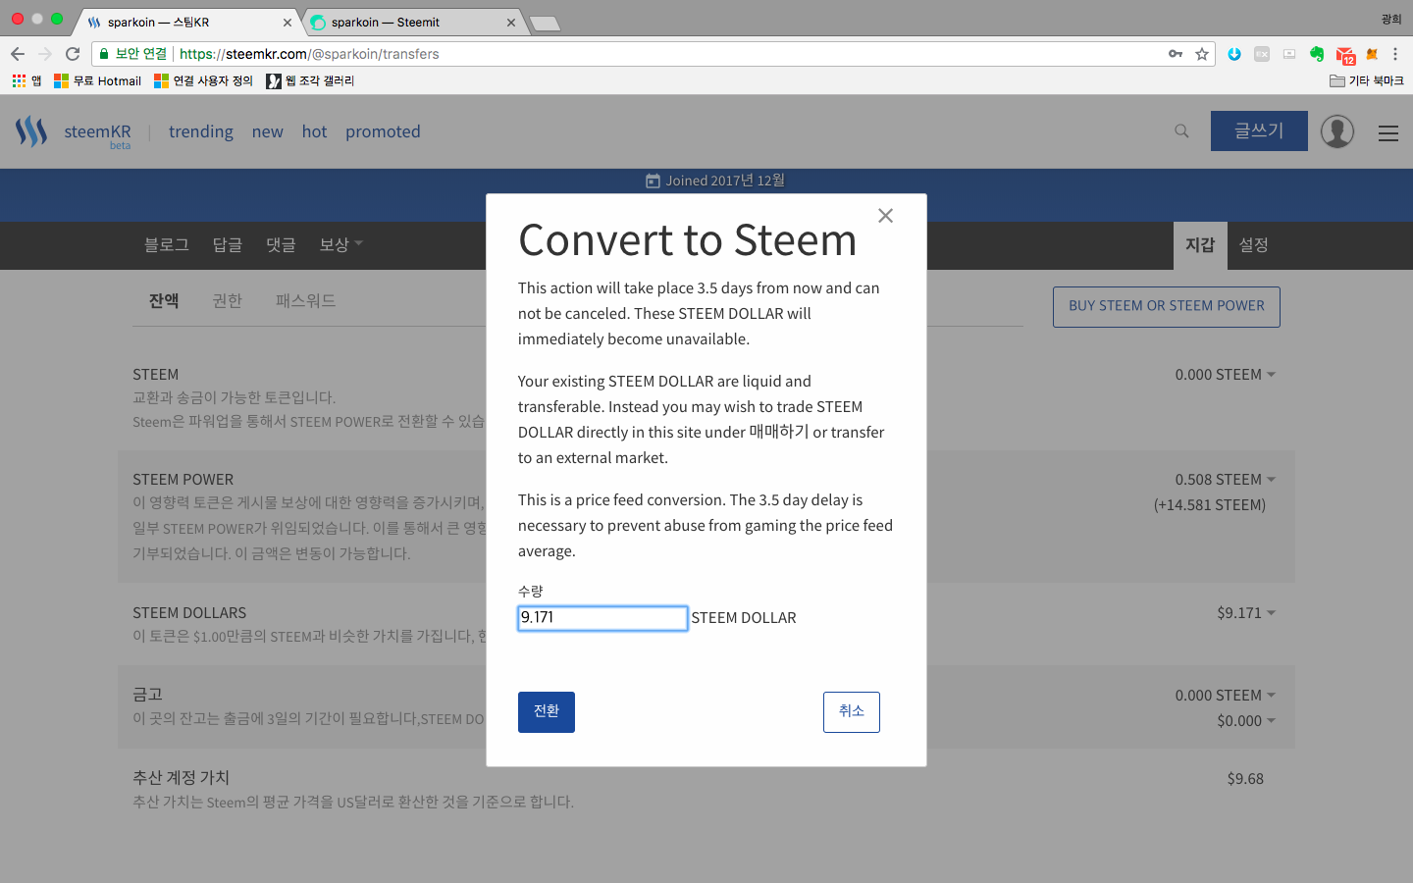Open the 무료 Hotmail bookmark
Image resolution: width=1413 pixels, height=883 pixels.
[97, 80]
